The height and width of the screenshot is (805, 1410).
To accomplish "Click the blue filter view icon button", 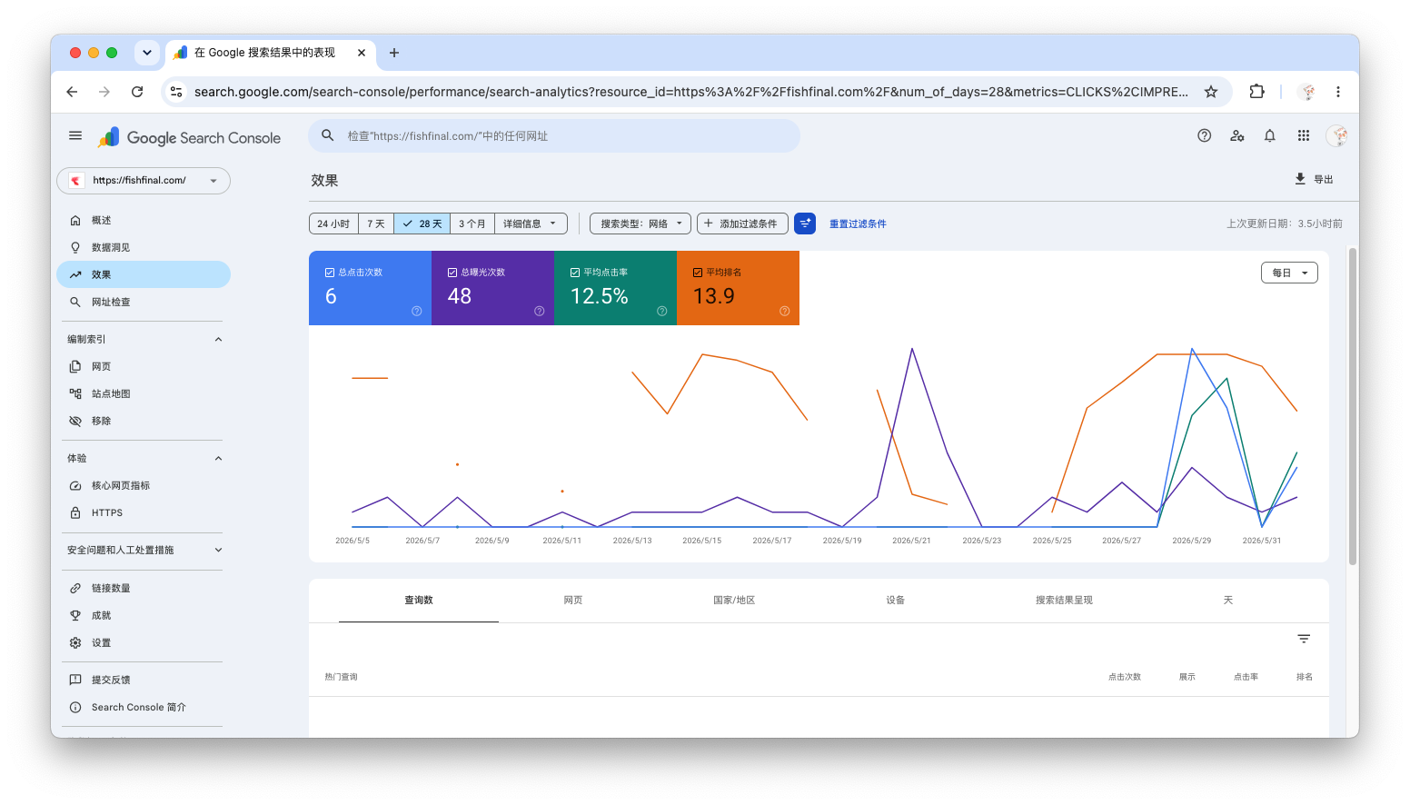I will coord(804,224).
